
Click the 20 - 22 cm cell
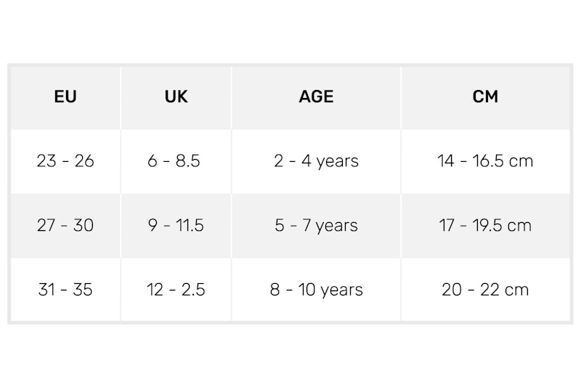[485, 290]
